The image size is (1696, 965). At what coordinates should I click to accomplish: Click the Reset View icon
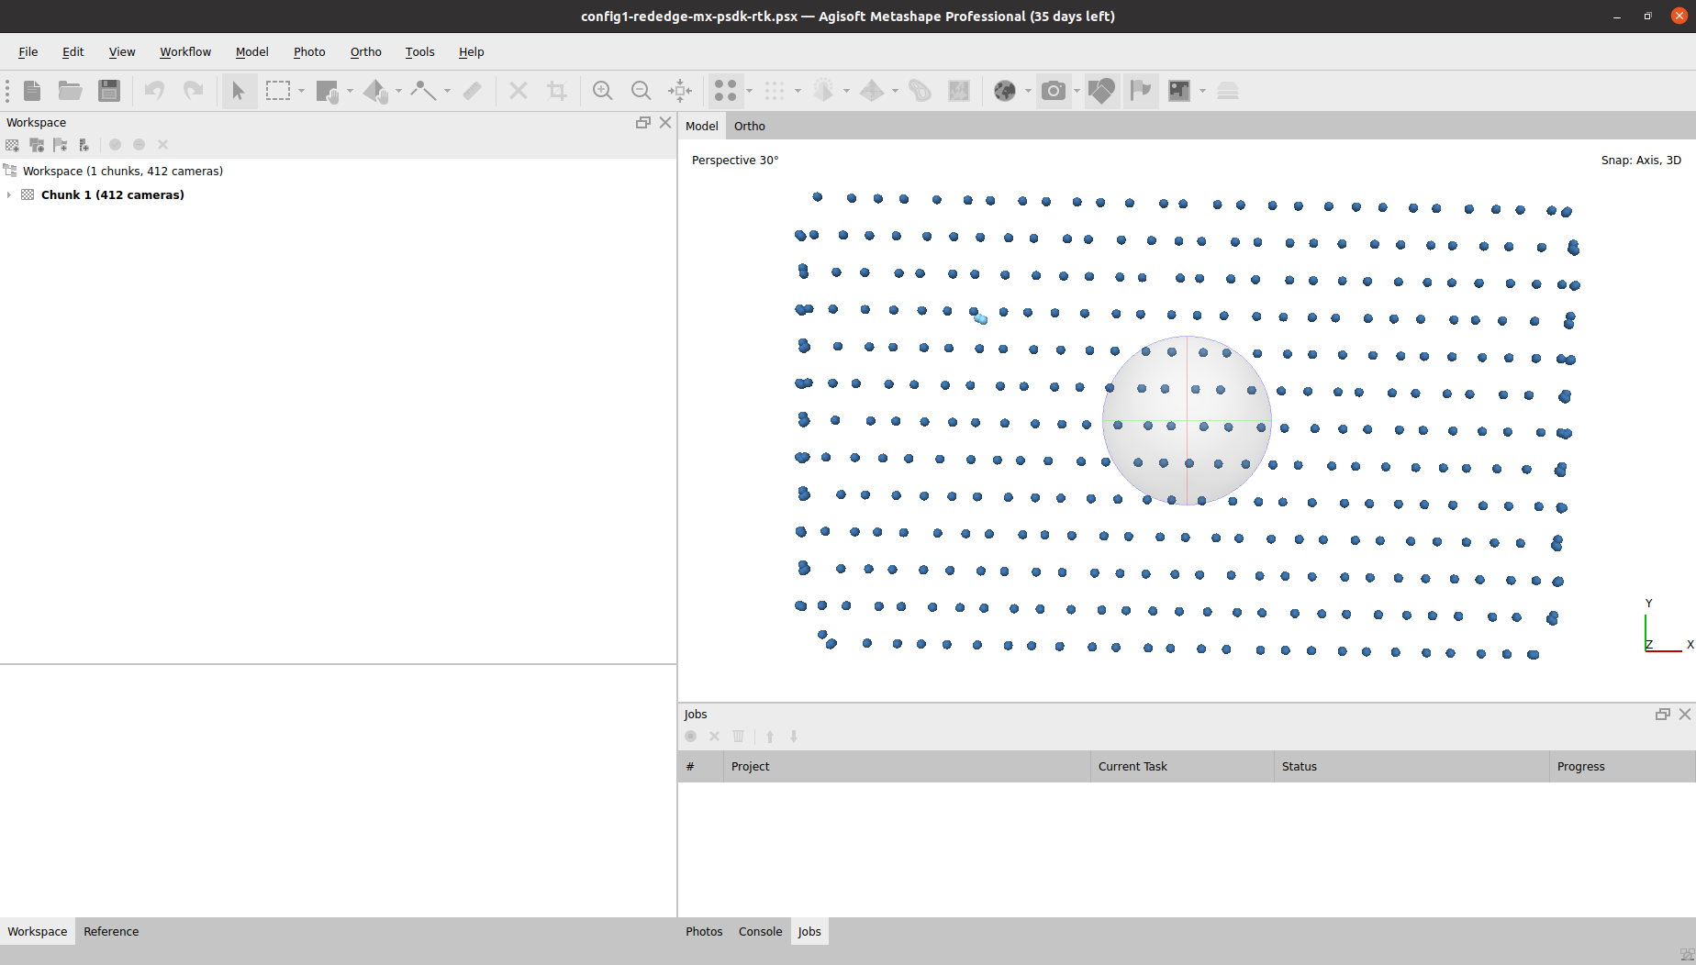pos(680,90)
